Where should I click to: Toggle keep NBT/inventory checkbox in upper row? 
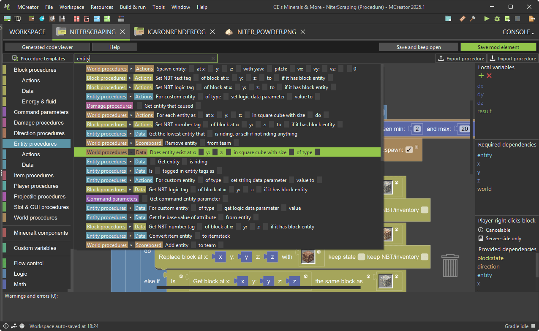pyautogui.click(x=424, y=210)
